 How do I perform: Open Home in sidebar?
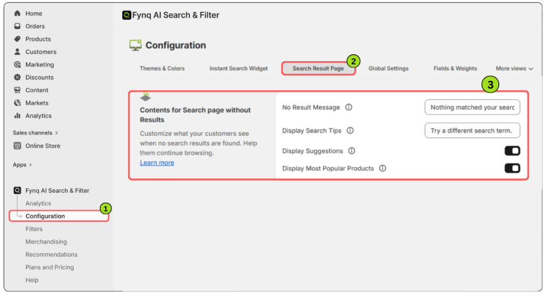[33, 13]
